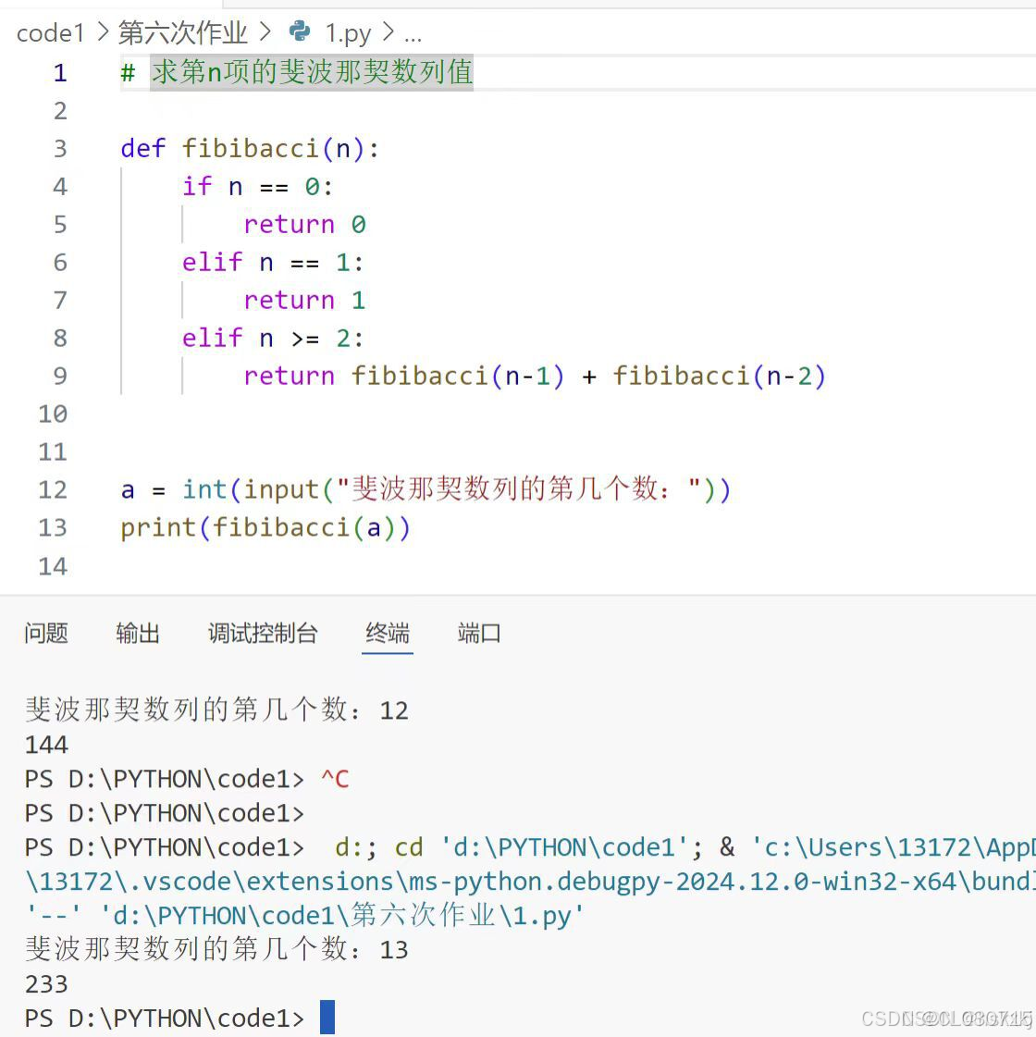Click terminal input cursor at last prompt
1036x1037 pixels.
pyautogui.click(x=327, y=1018)
